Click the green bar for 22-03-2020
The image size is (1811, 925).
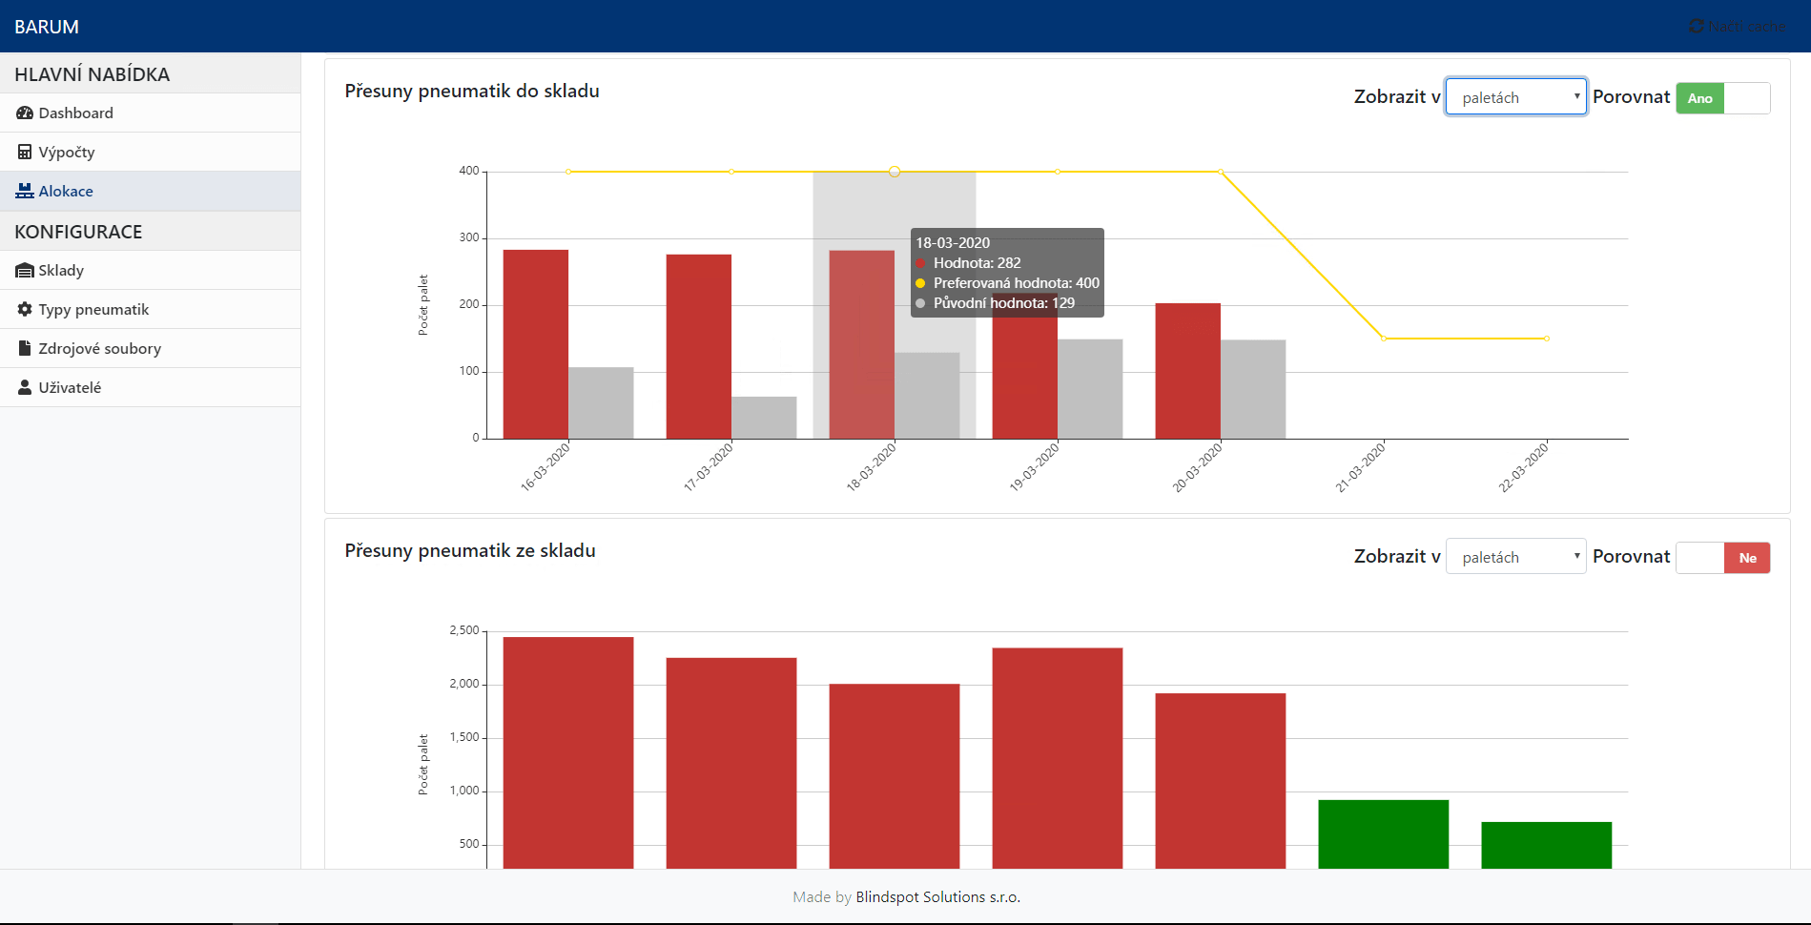1546,845
